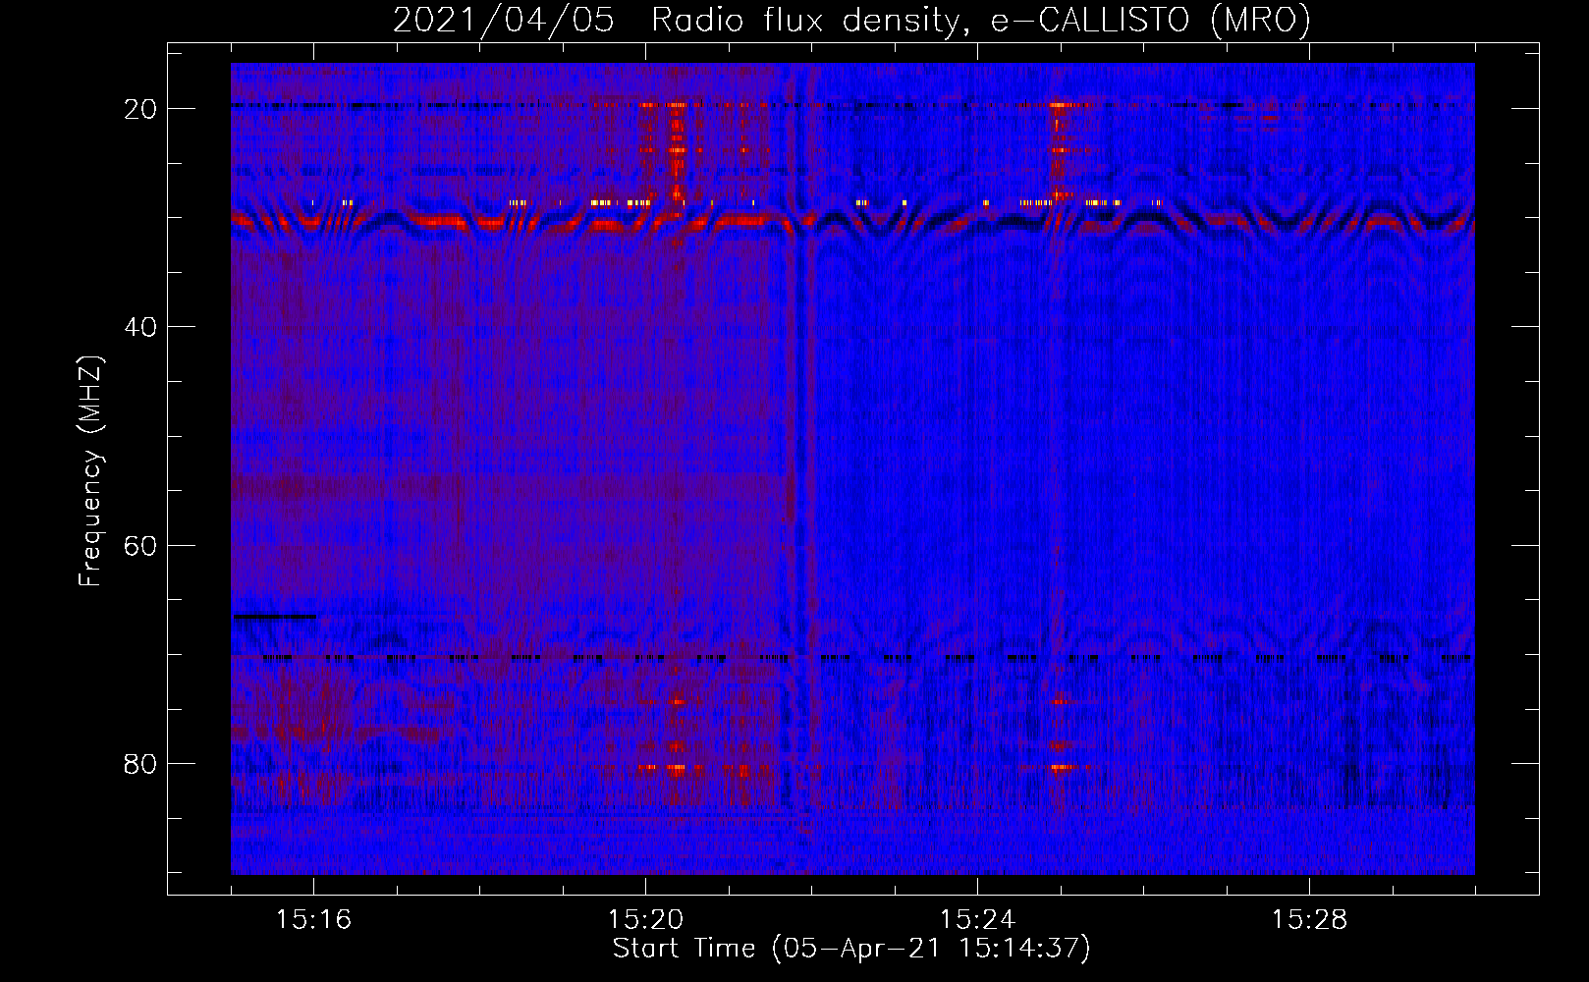Click the time tick label 15:28

1309,919
